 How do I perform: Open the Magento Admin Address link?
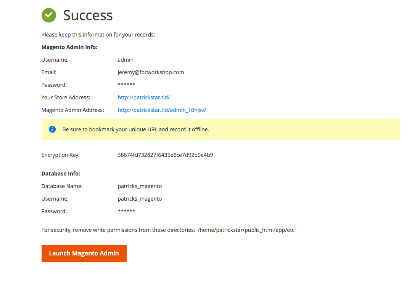pos(162,110)
